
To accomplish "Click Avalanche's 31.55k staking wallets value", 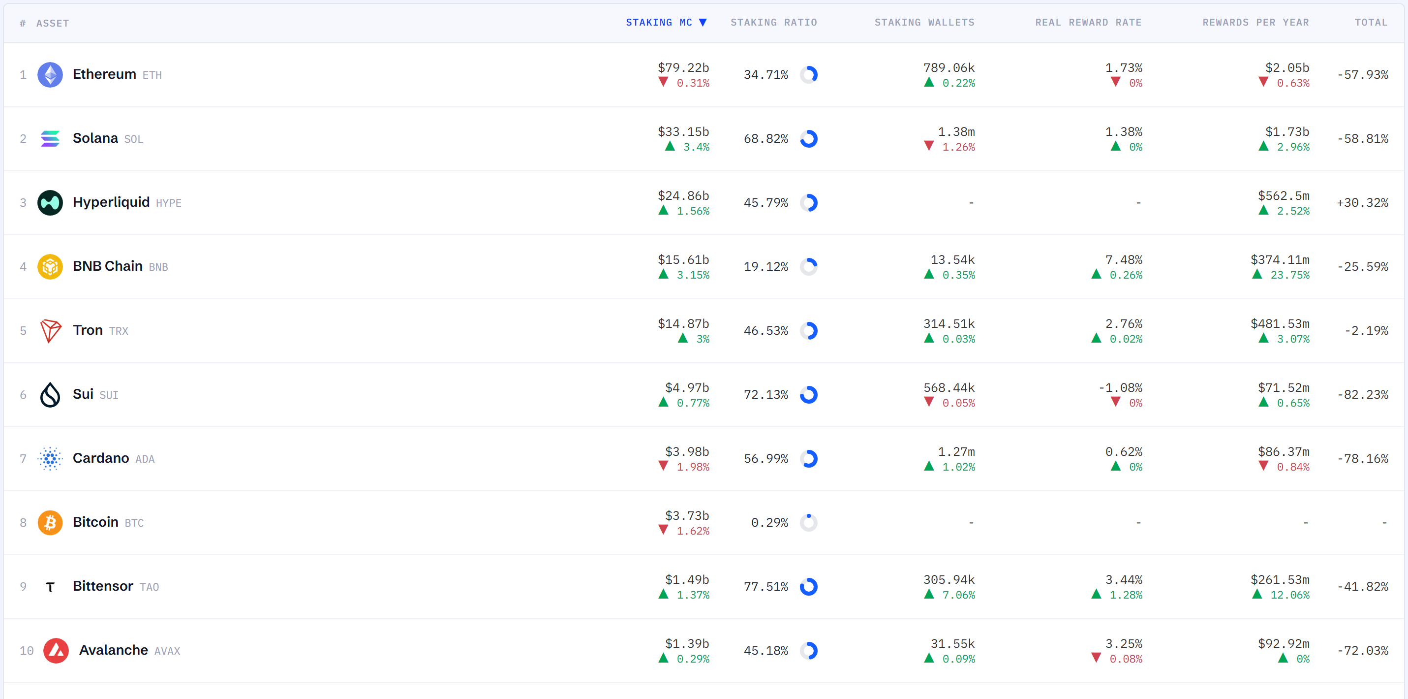I will tap(953, 643).
